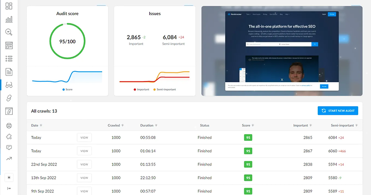
Task: Click the Status column header
Action: click(x=204, y=125)
